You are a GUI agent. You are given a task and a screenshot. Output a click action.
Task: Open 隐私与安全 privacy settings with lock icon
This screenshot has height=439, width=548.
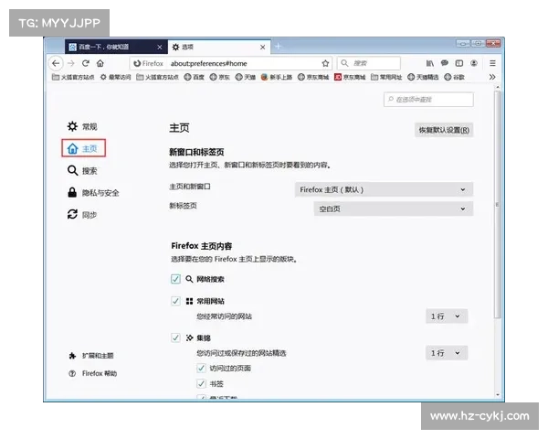(x=93, y=192)
